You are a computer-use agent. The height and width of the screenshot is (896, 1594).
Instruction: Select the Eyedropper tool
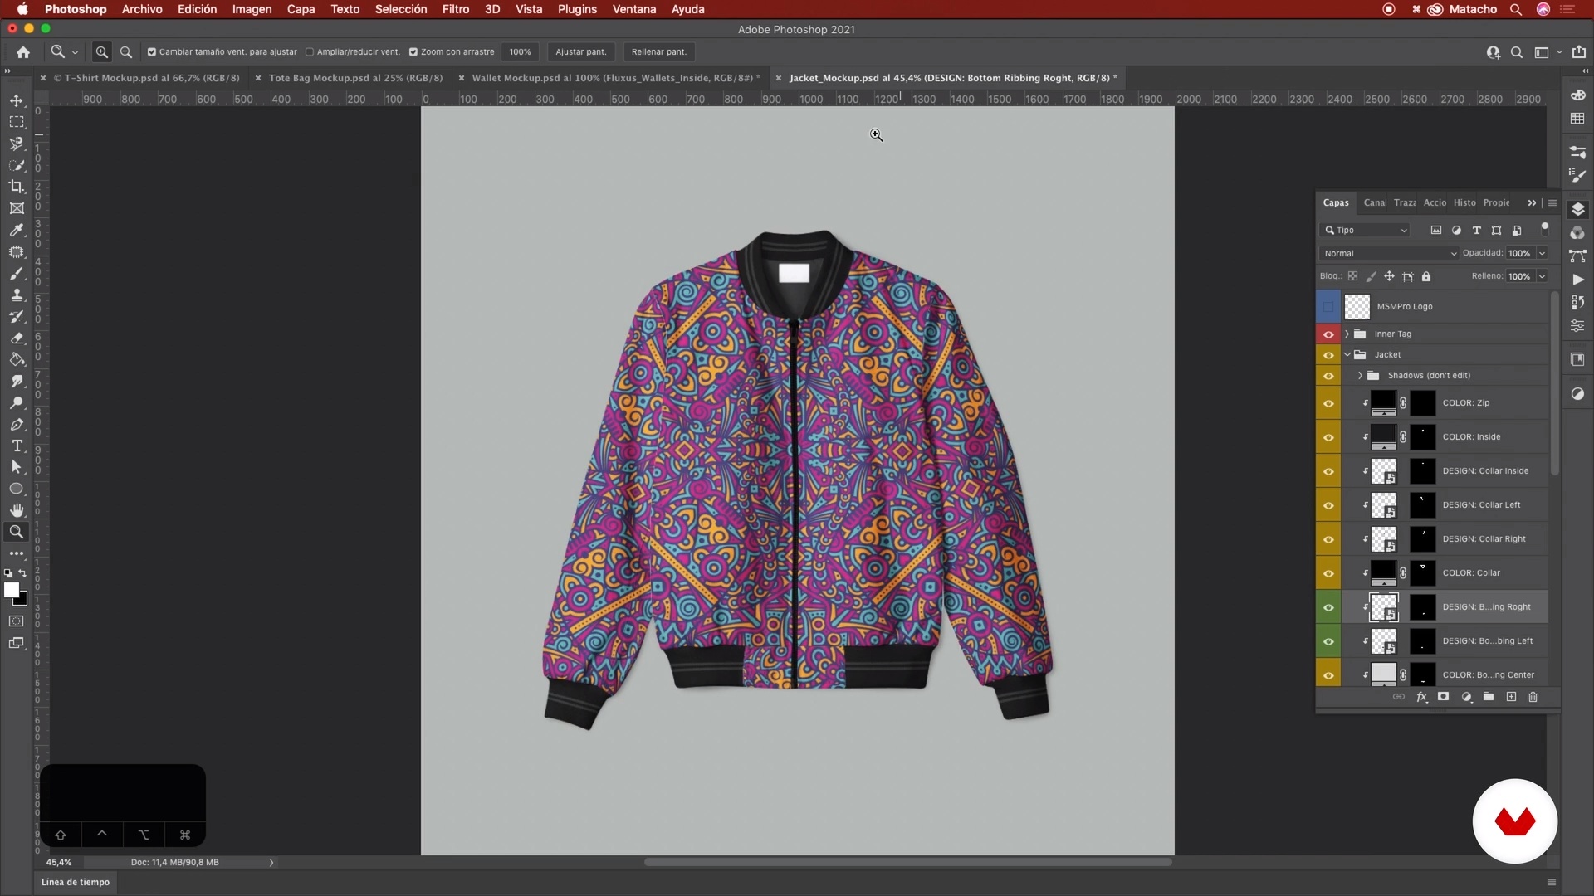(x=17, y=230)
